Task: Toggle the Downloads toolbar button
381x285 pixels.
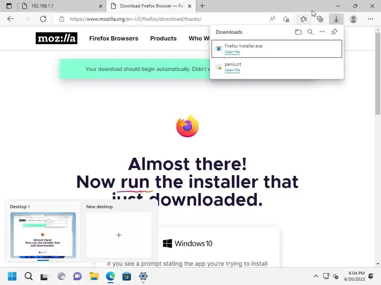Action: click(336, 19)
